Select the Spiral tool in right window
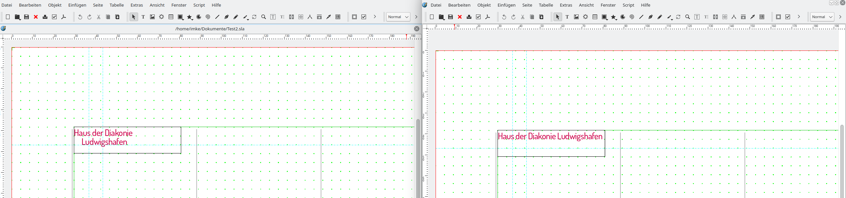The width and height of the screenshot is (846, 198). [x=632, y=17]
